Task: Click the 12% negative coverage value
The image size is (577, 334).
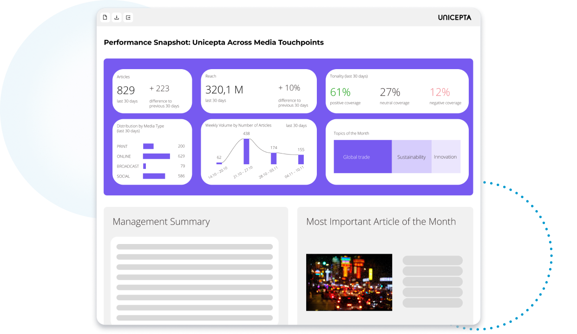Action: (439, 92)
